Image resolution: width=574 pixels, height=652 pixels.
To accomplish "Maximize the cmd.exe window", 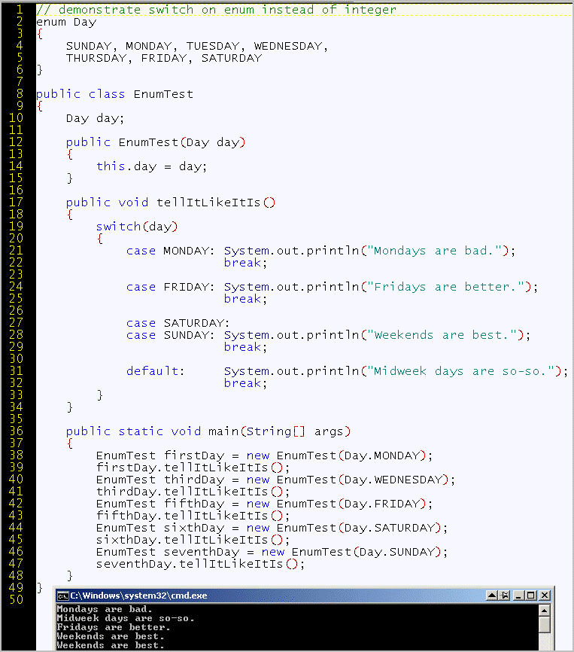I will click(x=531, y=596).
